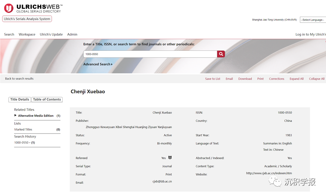The image size is (326, 196).
Task: Click the Download link
Action: (245, 79)
